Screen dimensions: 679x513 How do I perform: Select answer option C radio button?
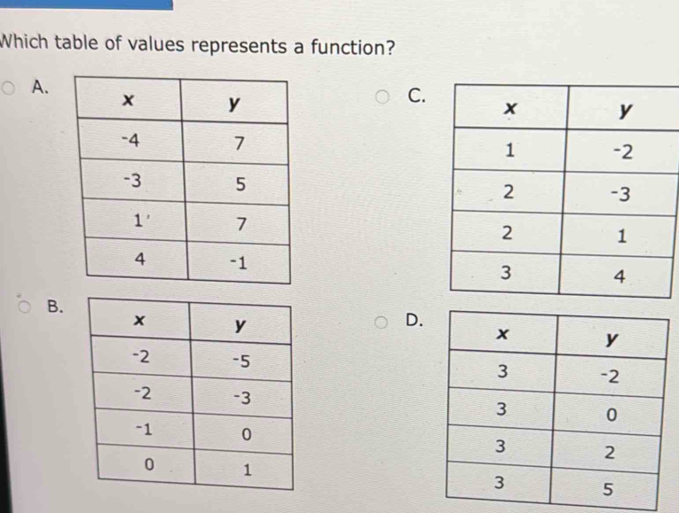(385, 96)
